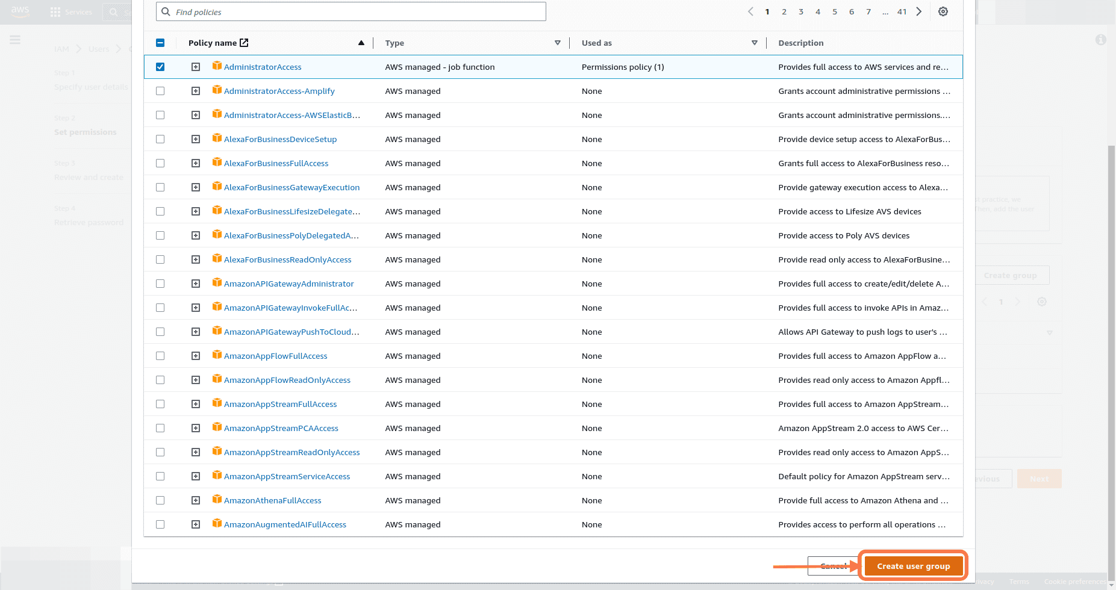The width and height of the screenshot is (1116, 590).
Task: Click the AdministratorAccess-Amplify policy cube icon
Action: tap(217, 90)
